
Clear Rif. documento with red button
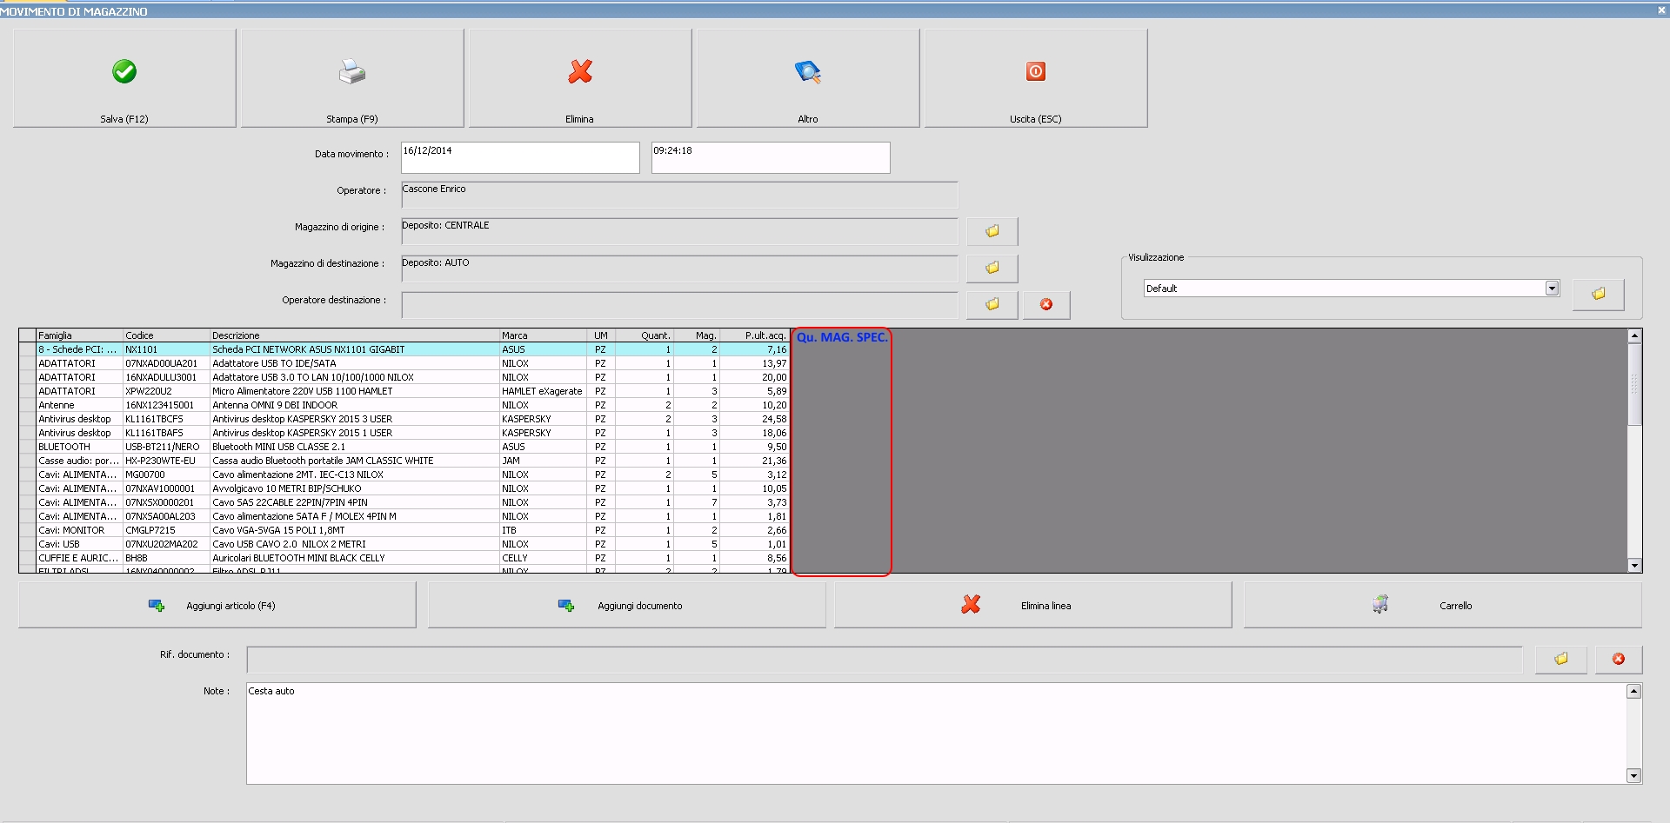coord(1619,659)
